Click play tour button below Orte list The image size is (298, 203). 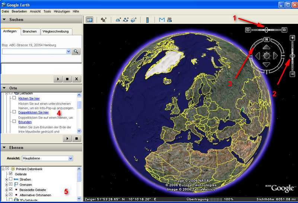[x=67, y=139]
